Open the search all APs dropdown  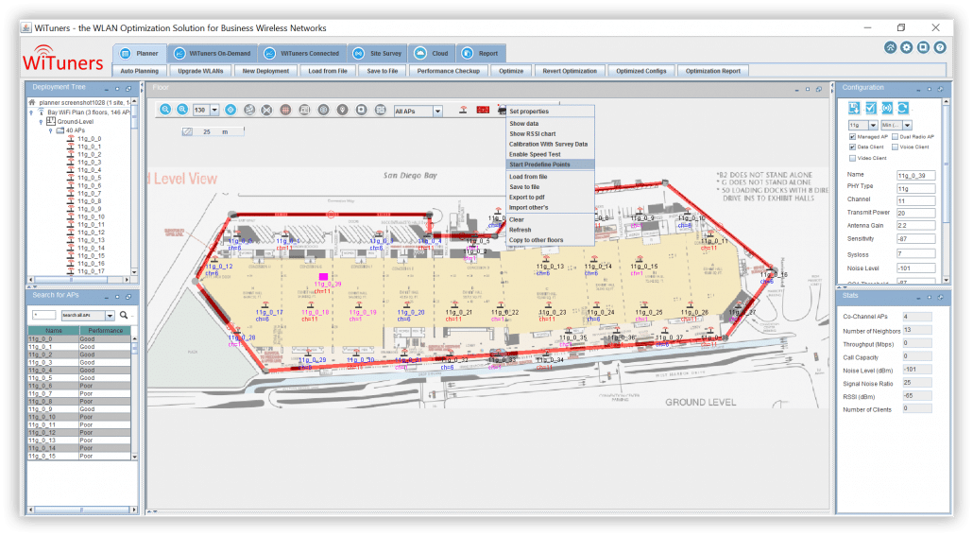click(x=110, y=316)
